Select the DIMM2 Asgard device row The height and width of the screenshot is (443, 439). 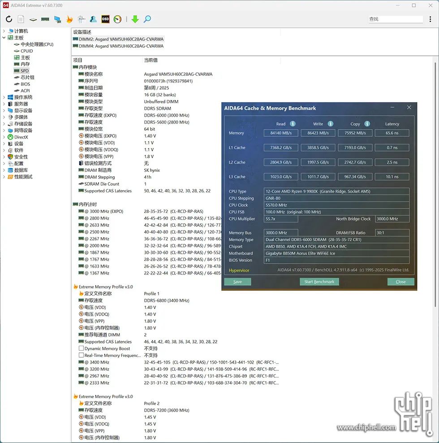(118, 39)
